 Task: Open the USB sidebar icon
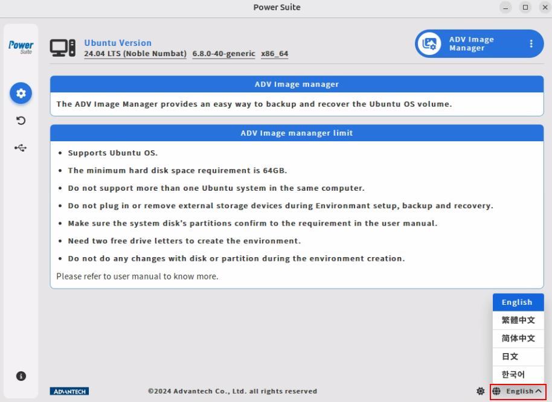coord(21,148)
